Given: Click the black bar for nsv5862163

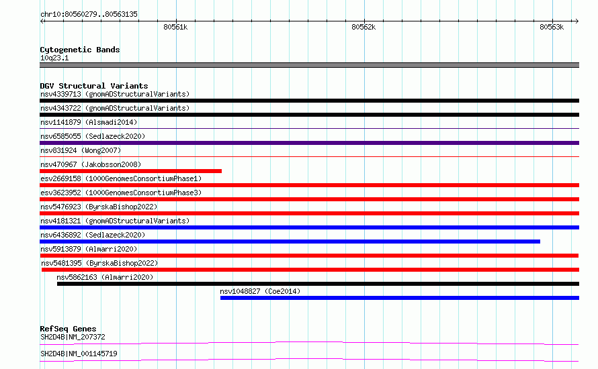Looking at the screenshot, I should coord(318,284).
